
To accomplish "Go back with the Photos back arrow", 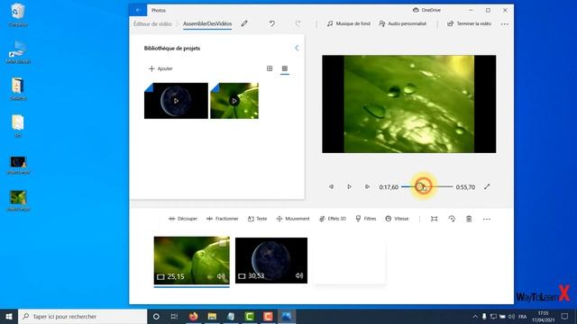I will pos(138,10).
